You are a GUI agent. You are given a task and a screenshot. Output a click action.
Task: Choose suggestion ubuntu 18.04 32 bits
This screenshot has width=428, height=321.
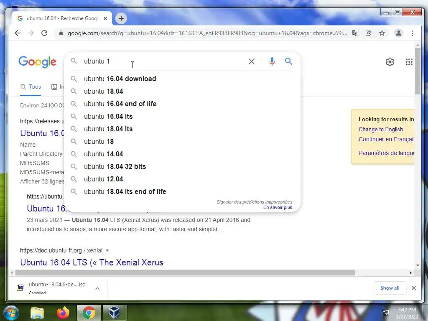tap(182, 167)
